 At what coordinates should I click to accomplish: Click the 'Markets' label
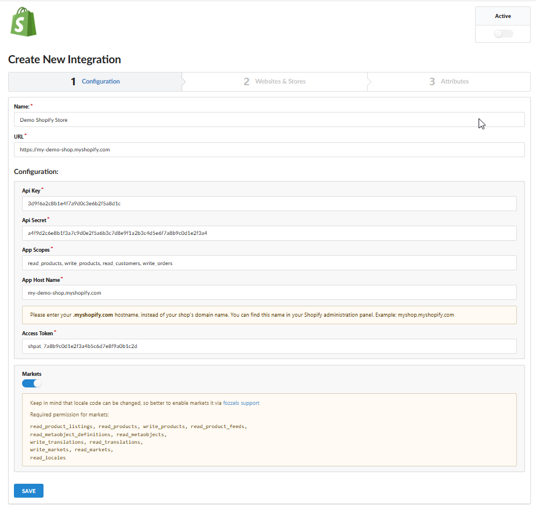[x=32, y=374]
